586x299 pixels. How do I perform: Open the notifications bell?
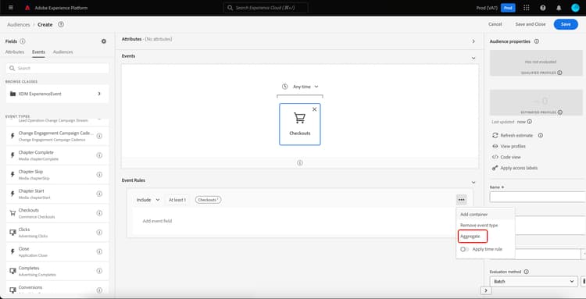pyautogui.click(x=559, y=8)
